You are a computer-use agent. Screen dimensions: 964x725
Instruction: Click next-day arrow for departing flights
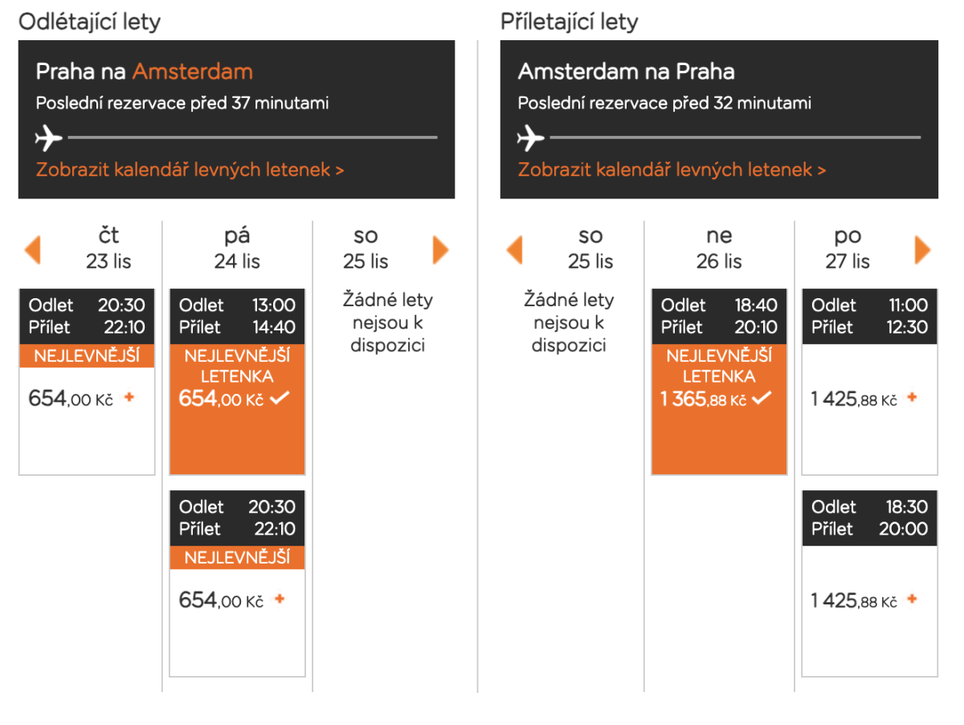tap(440, 249)
